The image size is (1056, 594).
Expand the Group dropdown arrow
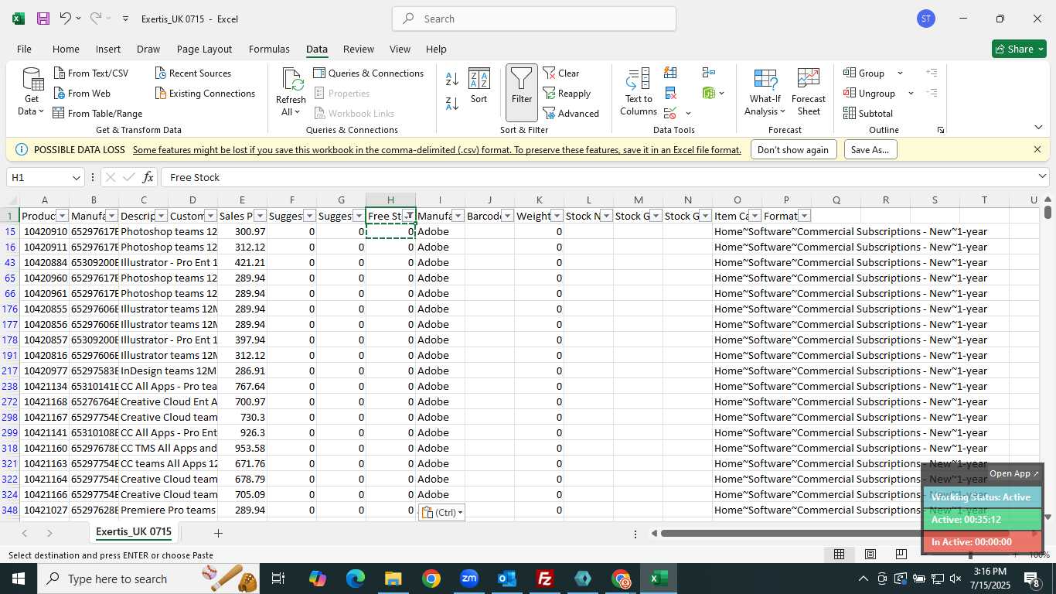(x=900, y=73)
